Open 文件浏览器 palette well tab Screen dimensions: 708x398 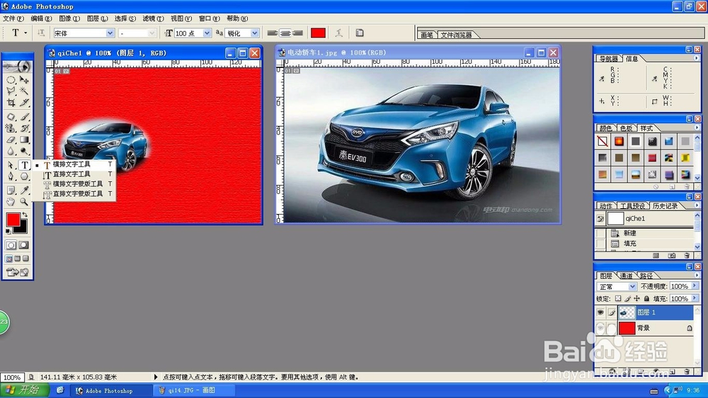pos(456,35)
